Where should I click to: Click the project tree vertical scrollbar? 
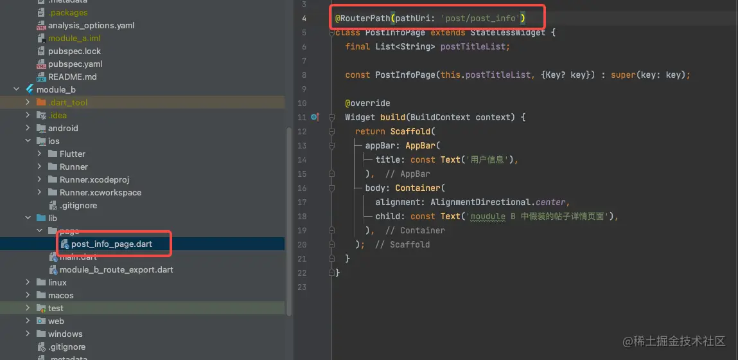pyautogui.click(x=289, y=222)
